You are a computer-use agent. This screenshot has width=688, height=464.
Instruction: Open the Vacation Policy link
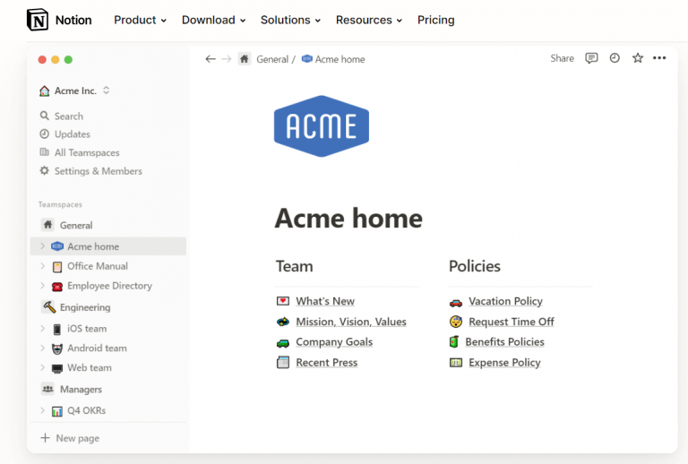coord(505,301)
